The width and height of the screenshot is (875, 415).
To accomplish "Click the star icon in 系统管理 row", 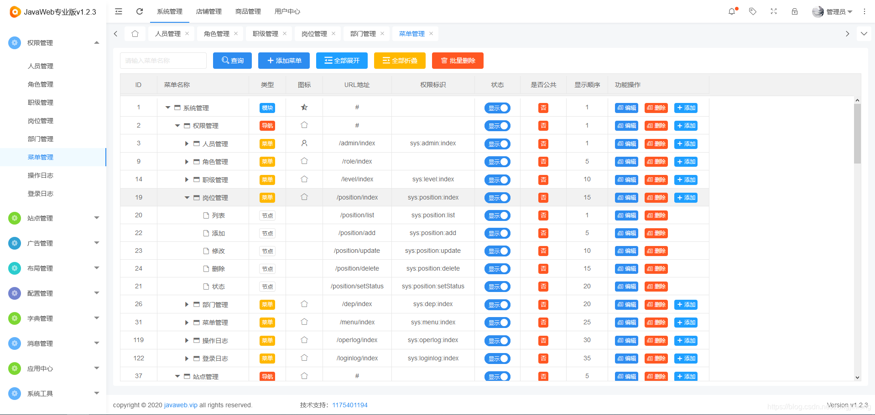I will 304,108.
